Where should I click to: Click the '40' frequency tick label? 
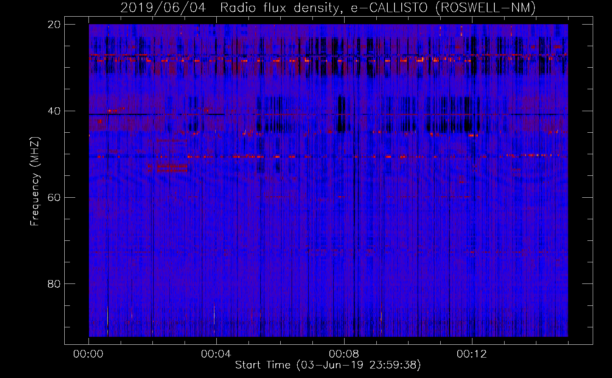tap(54, 111)
